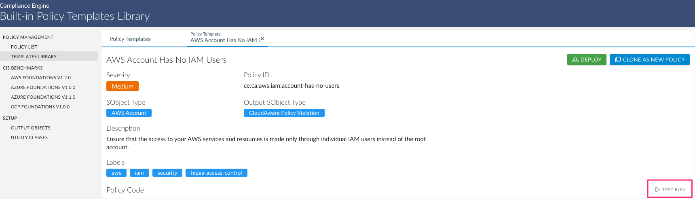Open AWS Foundations V1.2.0 benchmark
This screenshot has width=695, height=199.
pyautogui.click(x=40, y=78)
